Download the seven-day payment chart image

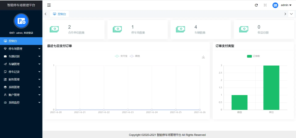coord(203,57)
